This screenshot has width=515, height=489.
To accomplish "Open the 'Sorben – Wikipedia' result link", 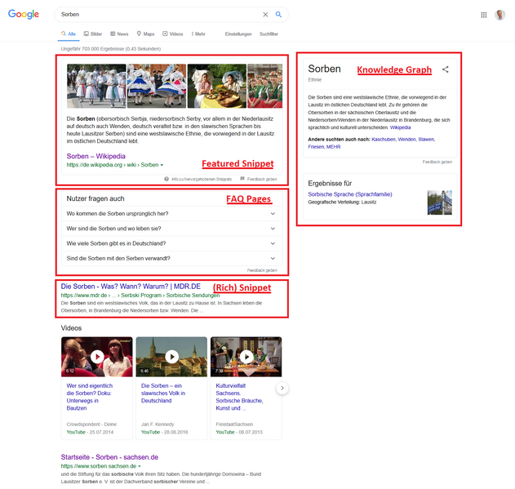I will tap(96, 156).
